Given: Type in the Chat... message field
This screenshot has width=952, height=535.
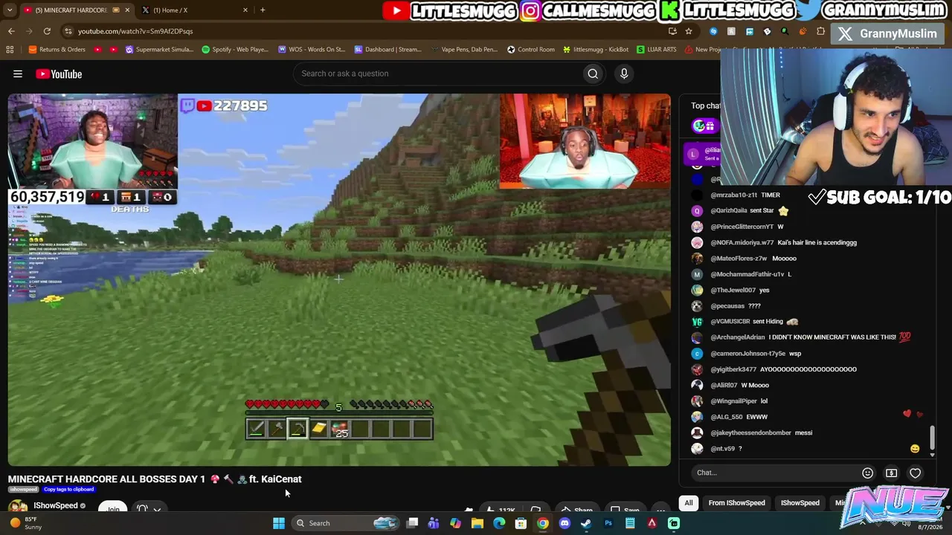Looking at the screenshot, I should 773,473.
